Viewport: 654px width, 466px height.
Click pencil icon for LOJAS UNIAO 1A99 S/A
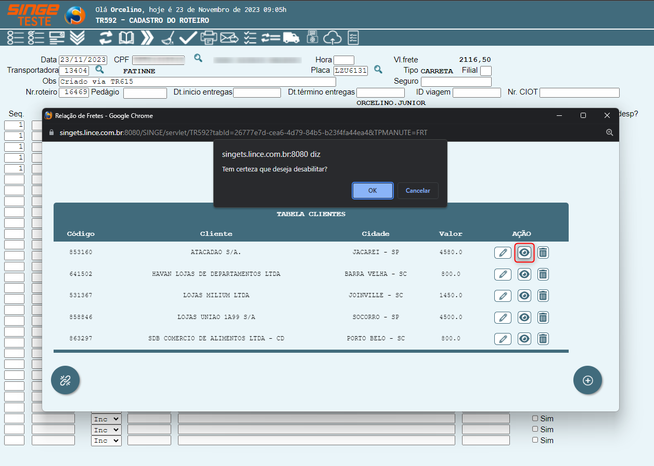[x=503, y=317]
